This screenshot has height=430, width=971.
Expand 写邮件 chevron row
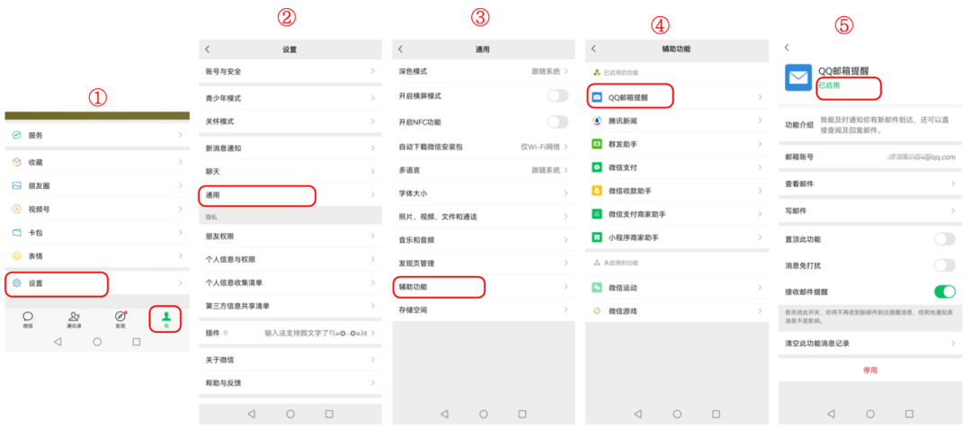click(870, 211)
